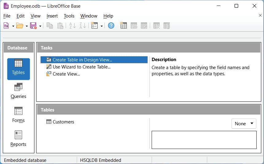Select Create Table in Design View task
The height and width of the screenshot is (164, 264).
pyautogui.click(x=94, y=60)
